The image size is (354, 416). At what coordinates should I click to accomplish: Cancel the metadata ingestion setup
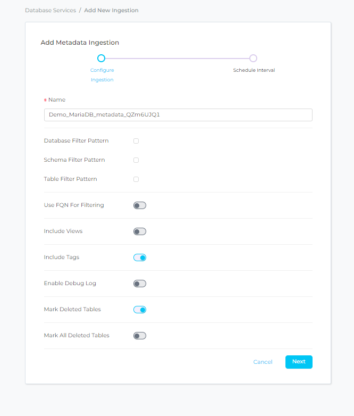pos(263,362)
